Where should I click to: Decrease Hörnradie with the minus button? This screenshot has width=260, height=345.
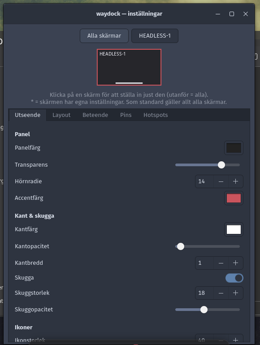pos(221,181)
